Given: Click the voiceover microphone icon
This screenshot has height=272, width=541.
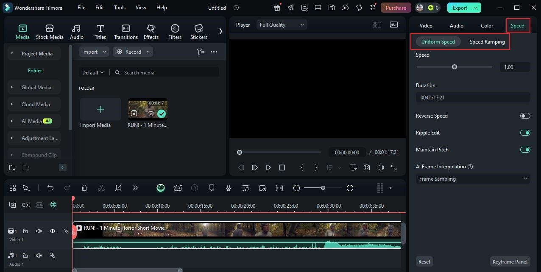Looking at the screenshot, I should [x=229, y=188].
